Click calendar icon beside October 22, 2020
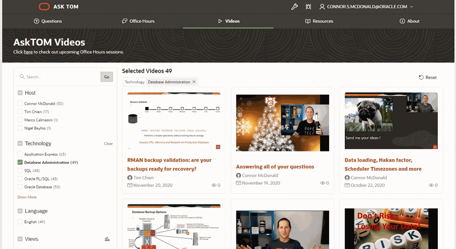Screen dimensions: 456x249 pos(347,185)
